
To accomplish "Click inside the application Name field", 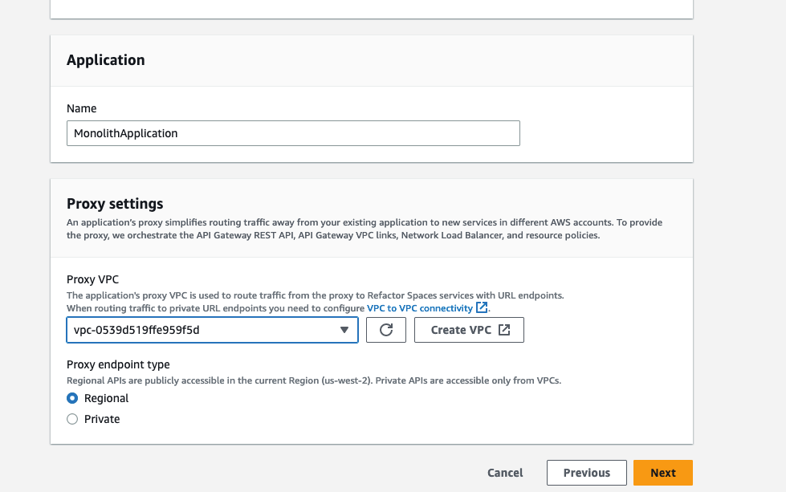I will pos(292,133).
